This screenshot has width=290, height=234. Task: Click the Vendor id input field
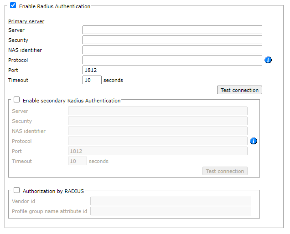(171, 201)
